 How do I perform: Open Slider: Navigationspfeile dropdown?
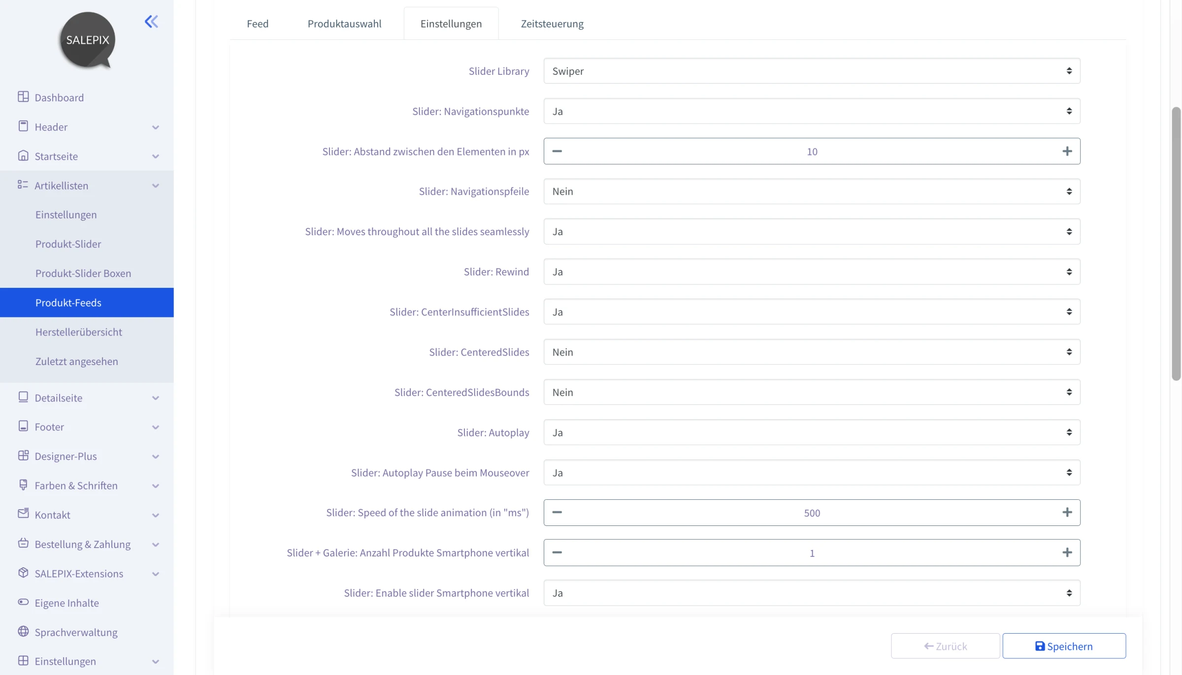point(812,191)
